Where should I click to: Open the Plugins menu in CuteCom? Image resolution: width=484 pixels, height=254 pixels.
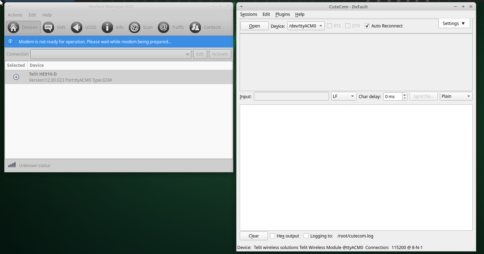pos(282,14)
